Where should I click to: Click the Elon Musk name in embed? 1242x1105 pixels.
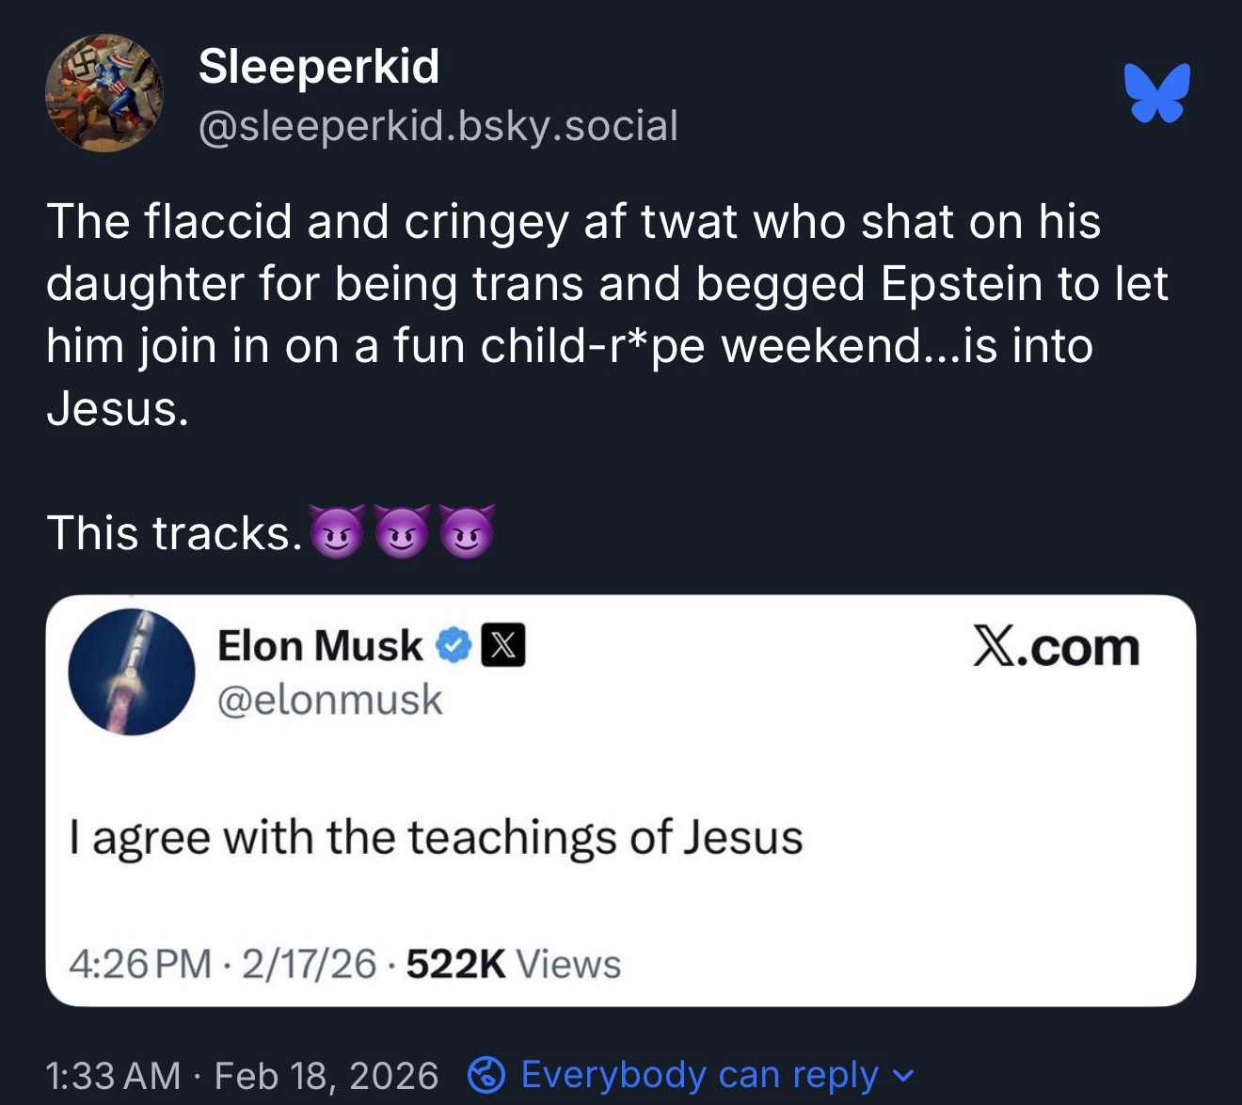tap(320, 646)
